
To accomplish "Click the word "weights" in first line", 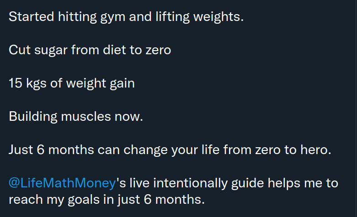I will click(x=220, y=17).
